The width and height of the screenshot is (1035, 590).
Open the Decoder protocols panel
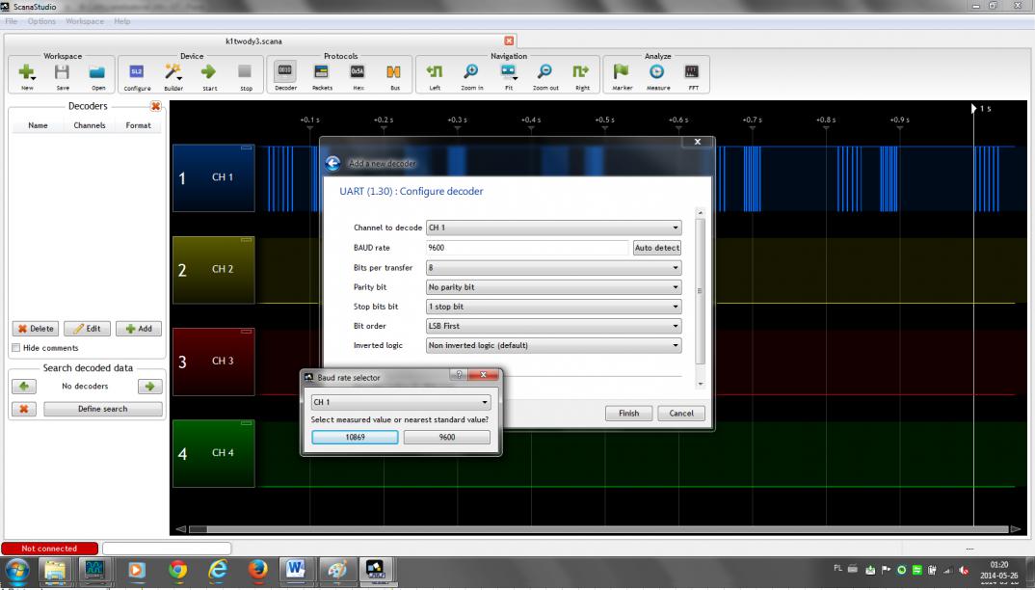click(285, 71)
